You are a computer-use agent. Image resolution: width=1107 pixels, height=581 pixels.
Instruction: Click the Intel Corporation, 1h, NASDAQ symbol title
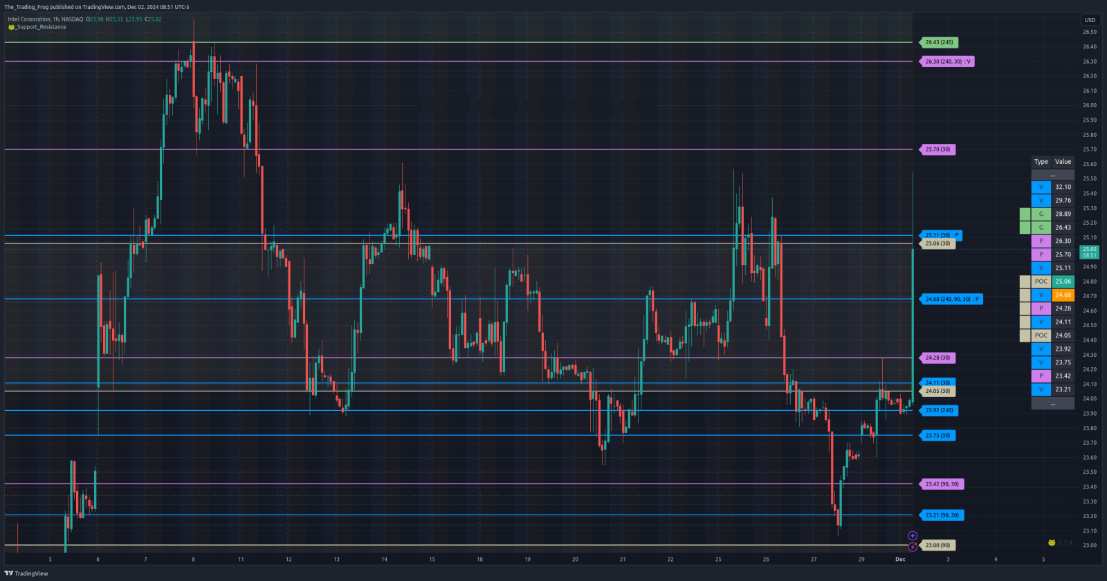(x=45, y=19)
